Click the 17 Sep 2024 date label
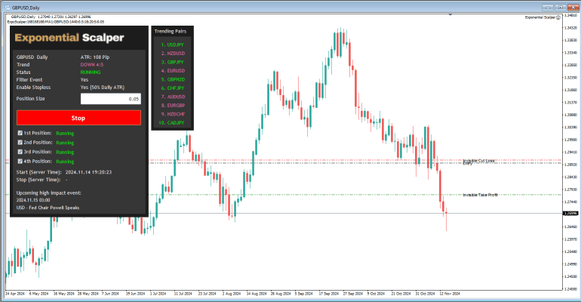The image size is (581, 302). click(x=329, y=294)
